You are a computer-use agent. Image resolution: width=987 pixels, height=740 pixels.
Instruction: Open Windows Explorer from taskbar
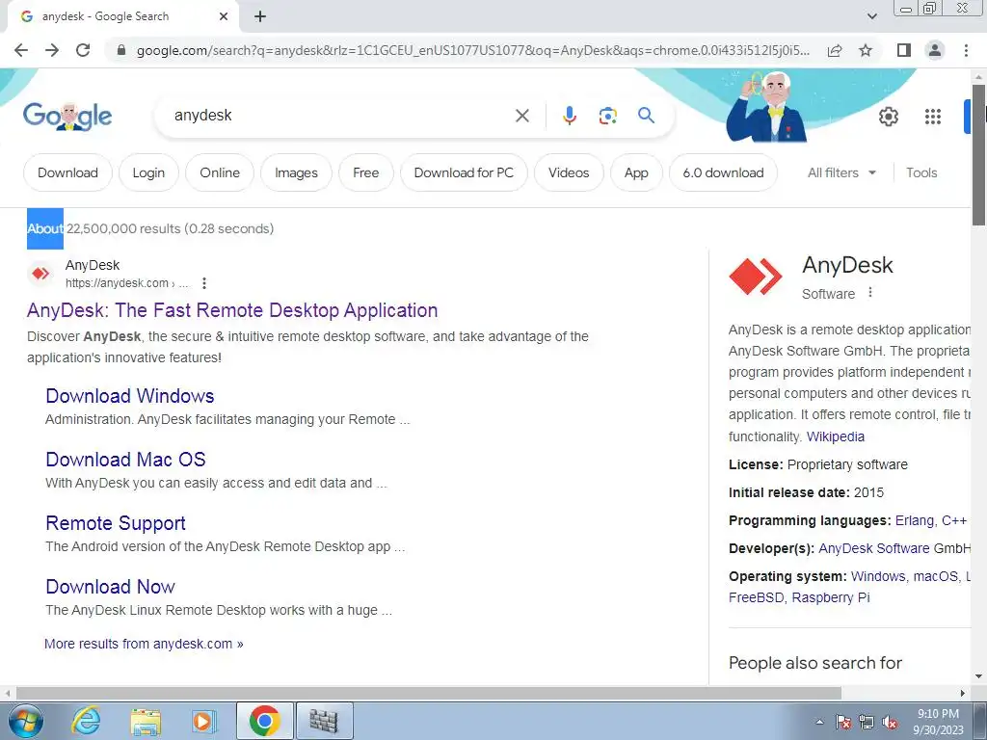pyautogui.click(x=146, y=721)
